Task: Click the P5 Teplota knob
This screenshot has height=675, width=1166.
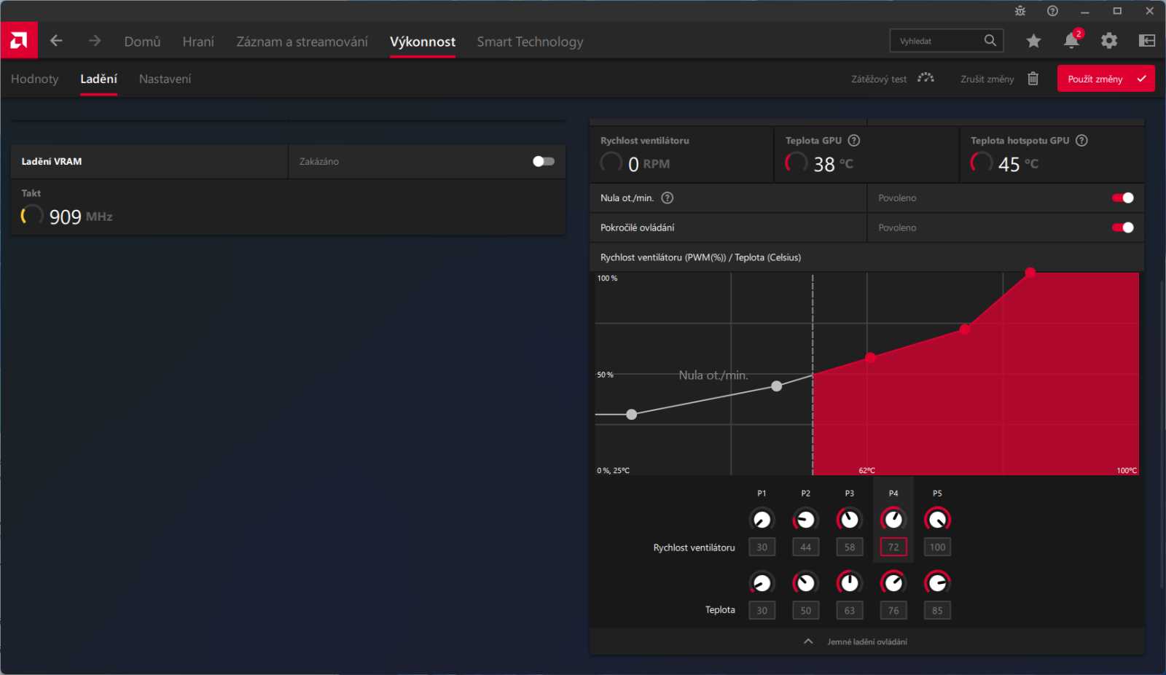Action: click(x=937, y=582)
